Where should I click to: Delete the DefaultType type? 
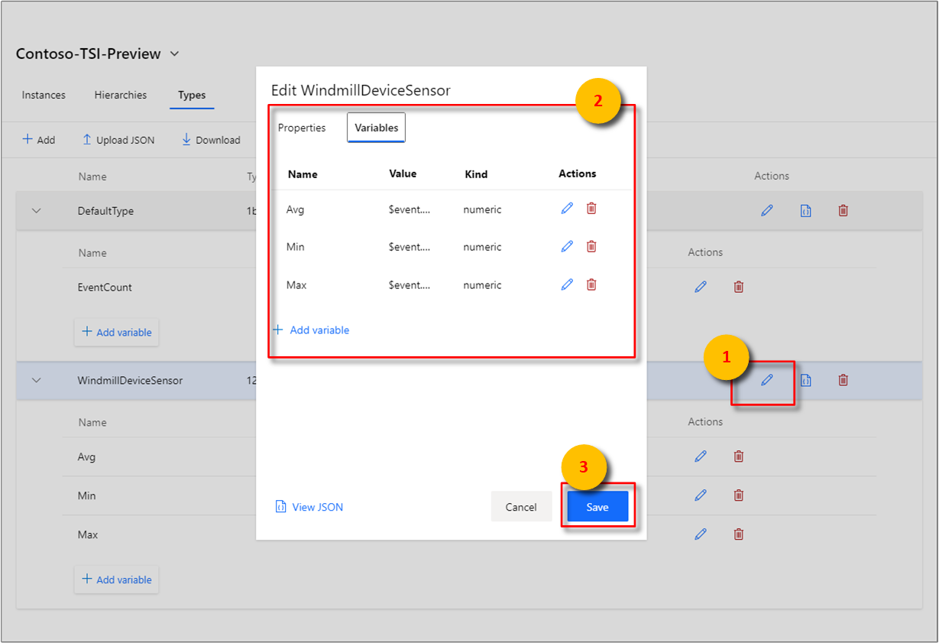[843, 211]
